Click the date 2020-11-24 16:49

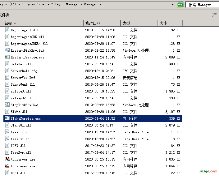(100, 57)
